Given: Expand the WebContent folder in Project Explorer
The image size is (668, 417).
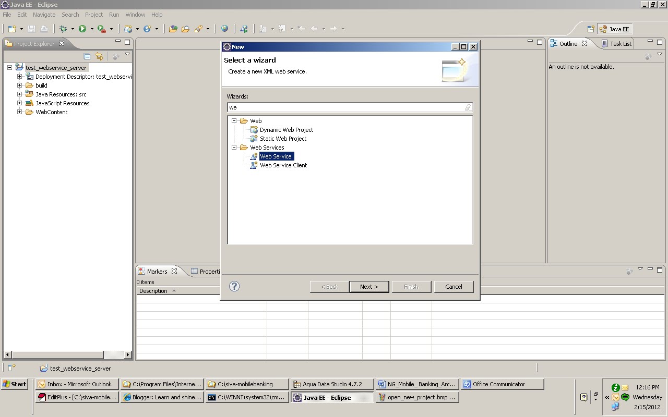Looking at the screenshot, I should click(x=19, y=112).
